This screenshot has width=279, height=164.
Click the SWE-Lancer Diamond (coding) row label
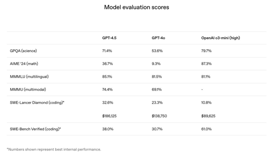[37, 103]
